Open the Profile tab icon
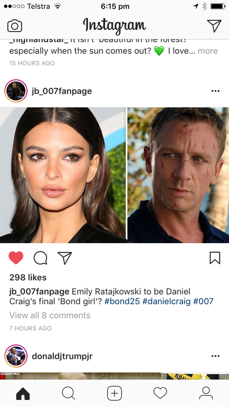 coord(206,393)
